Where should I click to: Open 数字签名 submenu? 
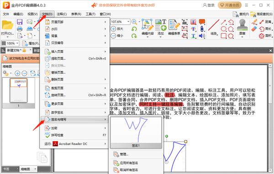pyautogui.click(x=75, y=113)
